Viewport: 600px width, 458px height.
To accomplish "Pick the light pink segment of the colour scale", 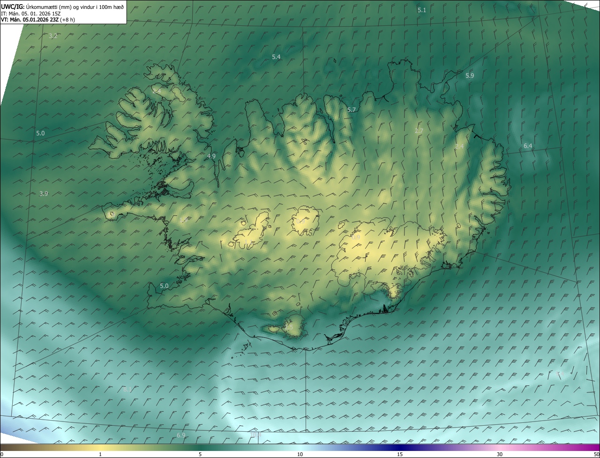I will pos(500,447).
